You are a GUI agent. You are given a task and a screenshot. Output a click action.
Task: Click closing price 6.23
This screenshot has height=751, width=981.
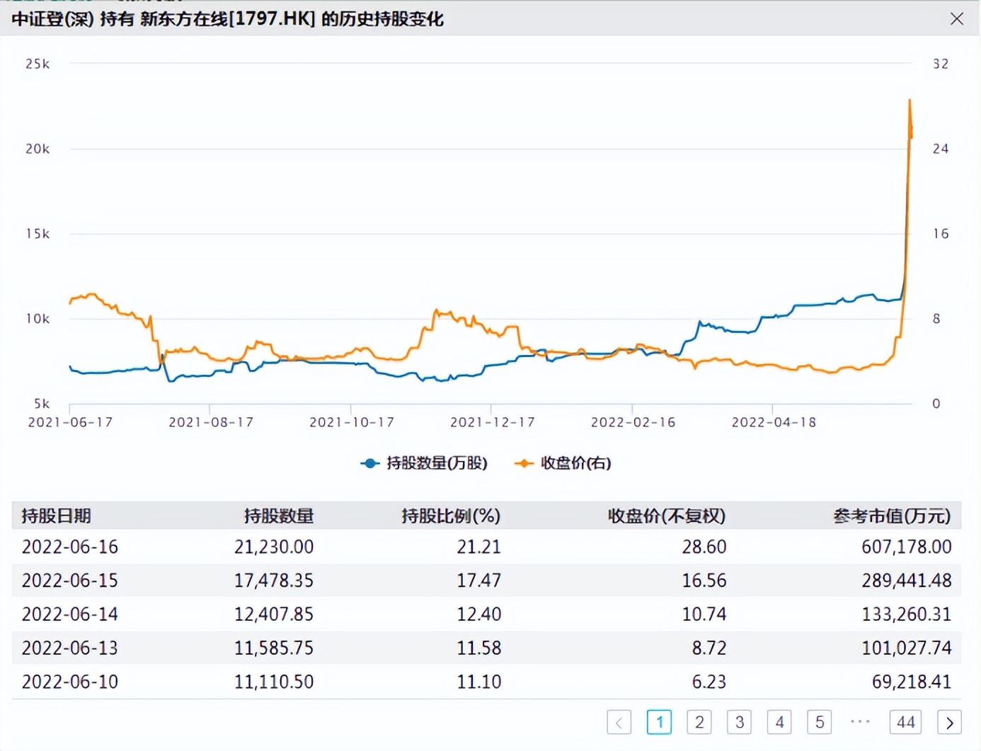pos(709,682)
